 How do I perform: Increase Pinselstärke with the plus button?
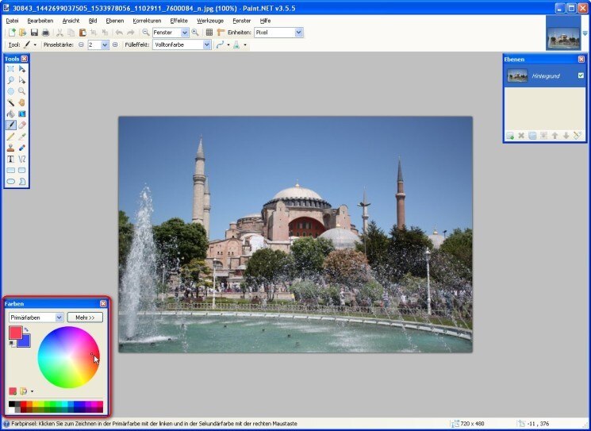pos(115,45)
